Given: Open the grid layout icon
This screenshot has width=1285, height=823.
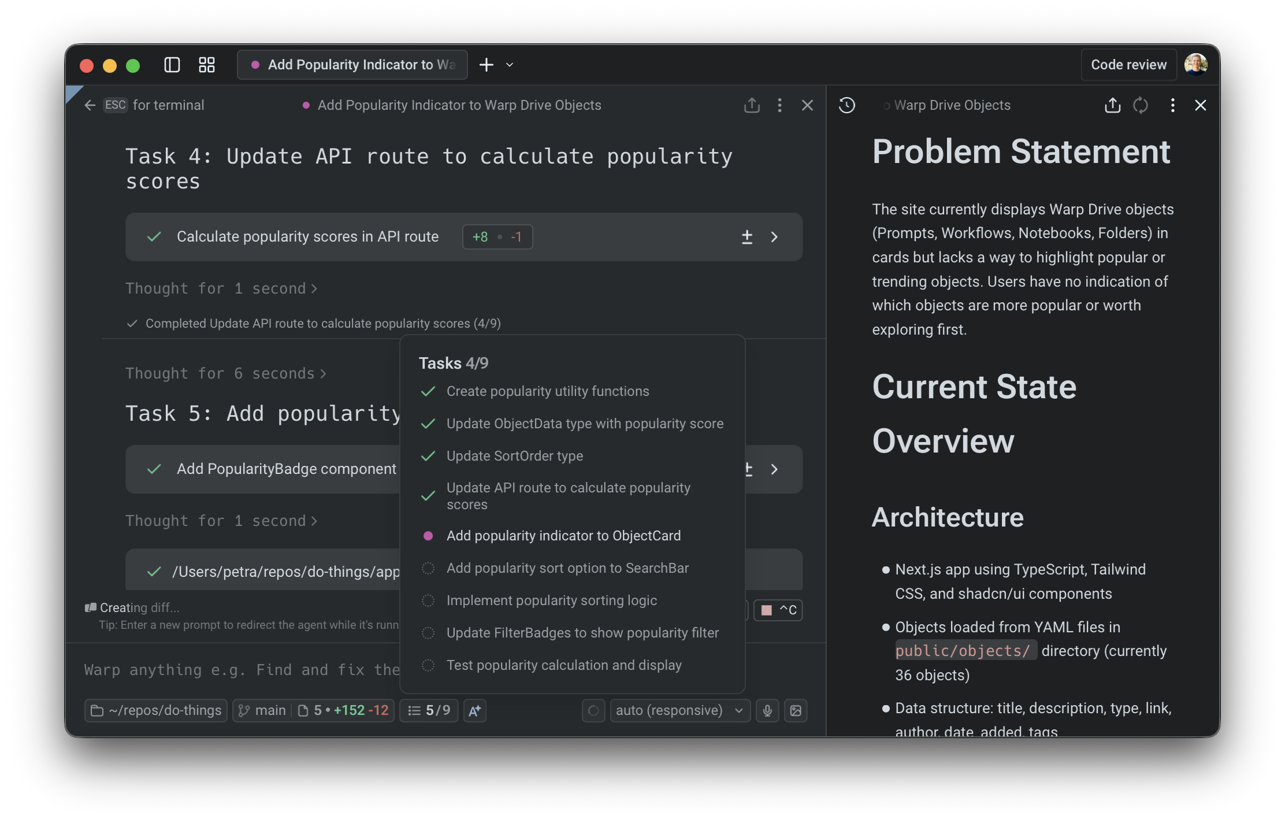Looking at the screenshot, I should [x=206, y=65].
